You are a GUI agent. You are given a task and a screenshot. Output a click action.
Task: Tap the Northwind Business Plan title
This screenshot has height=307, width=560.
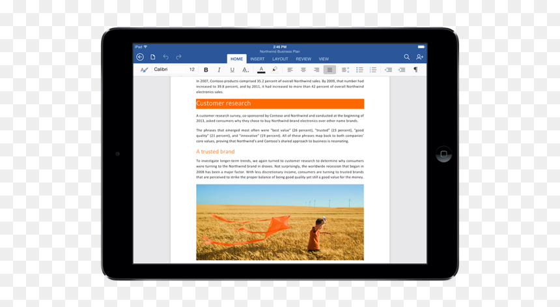coord(279,51)
